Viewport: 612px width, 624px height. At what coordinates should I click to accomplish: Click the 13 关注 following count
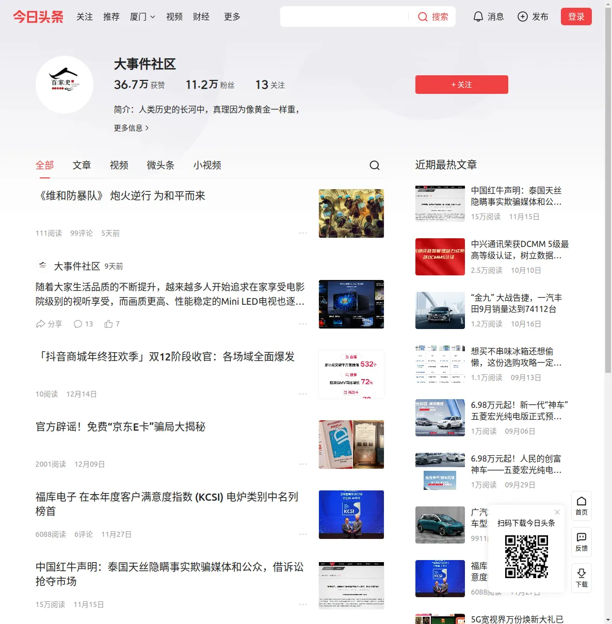point(270,85)
